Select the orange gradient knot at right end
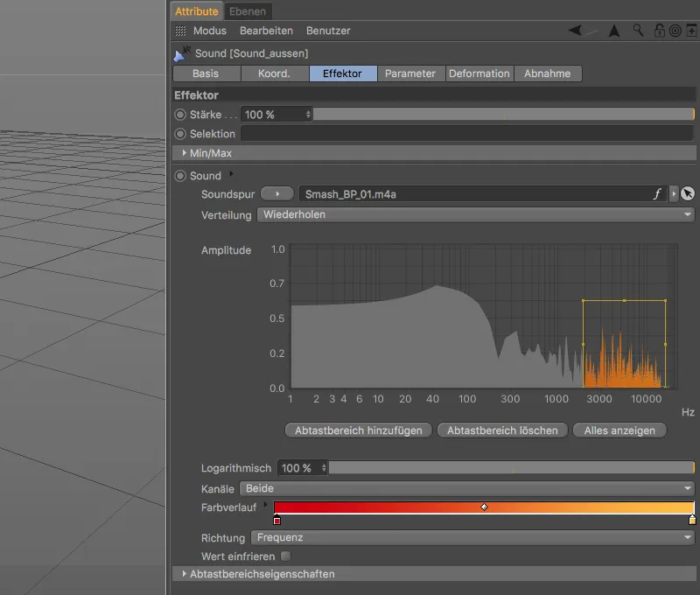The image size is (700, 595). (692, 520)
